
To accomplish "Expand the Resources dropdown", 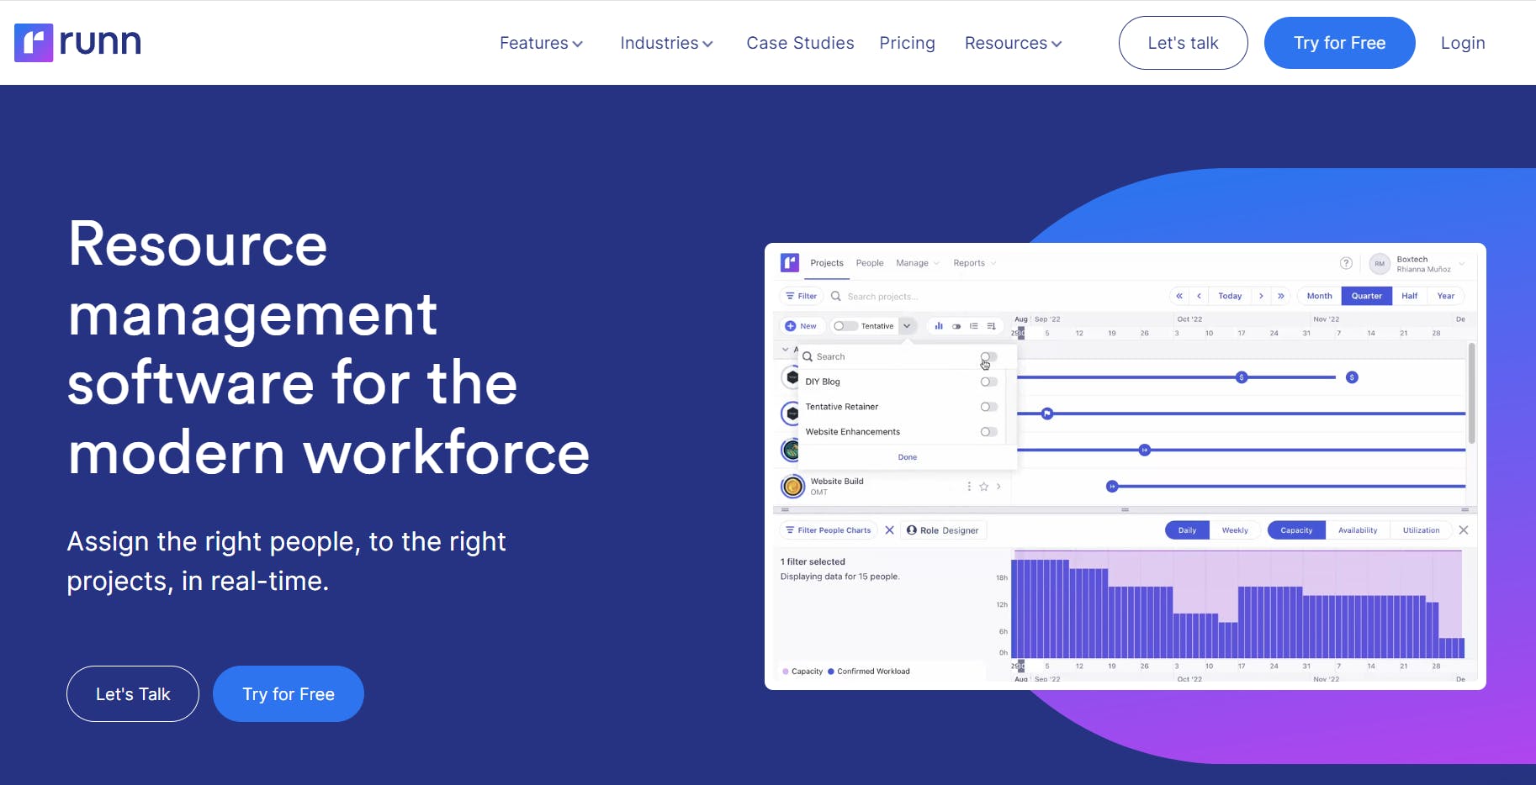I will (1013, 43).
